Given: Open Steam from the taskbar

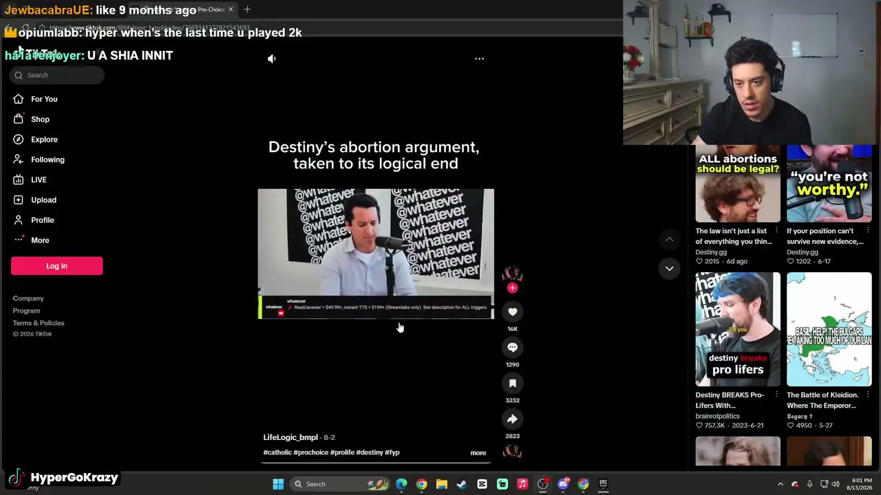Looking at the screenshot, I should (462, 484).
